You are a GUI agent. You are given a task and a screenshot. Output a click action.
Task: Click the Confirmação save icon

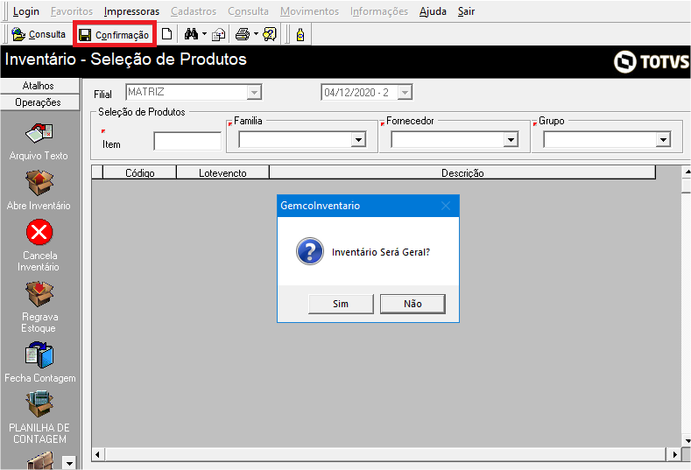pos(85,35)
